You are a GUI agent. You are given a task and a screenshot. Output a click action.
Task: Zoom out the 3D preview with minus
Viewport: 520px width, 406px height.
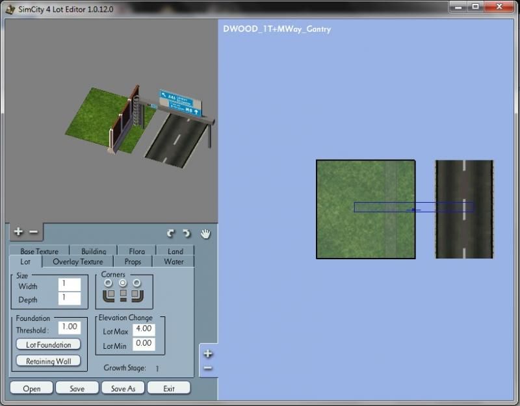pyautogui.click(x=34, y=232)
